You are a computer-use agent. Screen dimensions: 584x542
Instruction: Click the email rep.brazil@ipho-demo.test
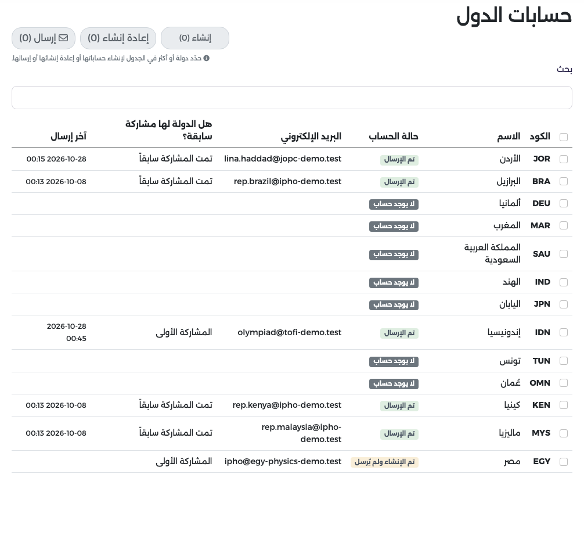(287, 181)
